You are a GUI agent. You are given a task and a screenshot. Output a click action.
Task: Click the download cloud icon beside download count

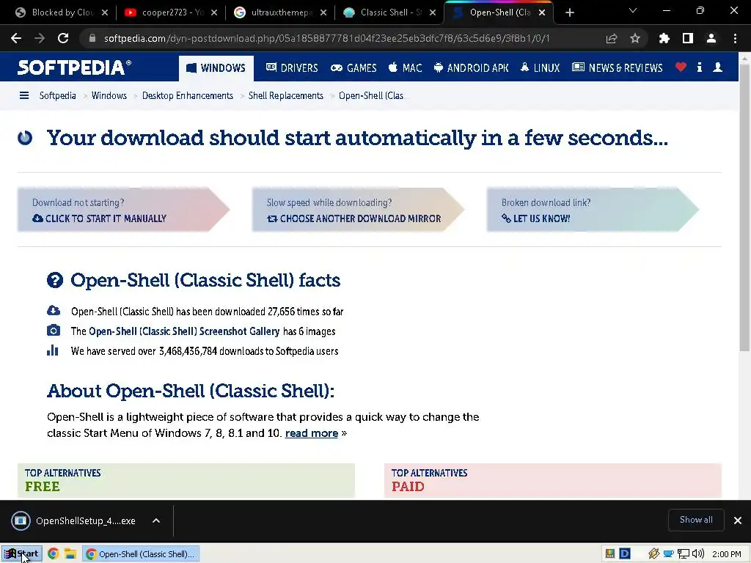(53, 310)
